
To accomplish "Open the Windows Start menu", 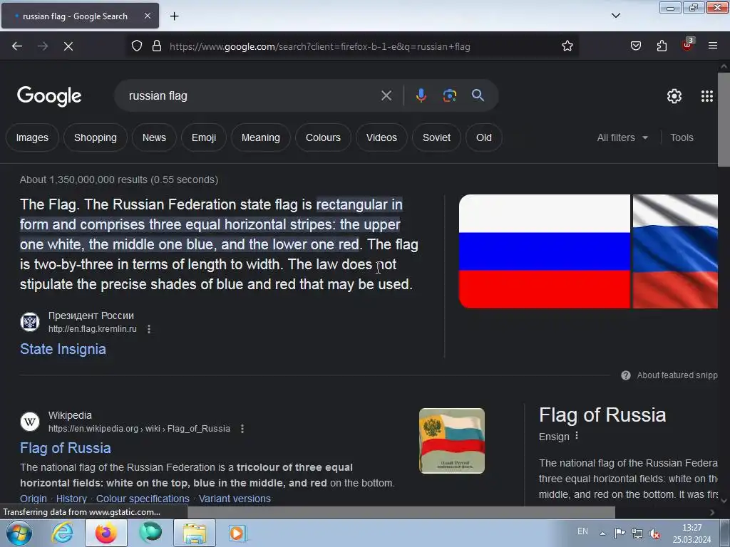I will coord(19,533).
